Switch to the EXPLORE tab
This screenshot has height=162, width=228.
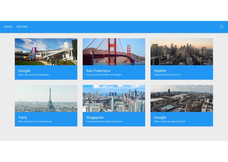tap(22, 27)
